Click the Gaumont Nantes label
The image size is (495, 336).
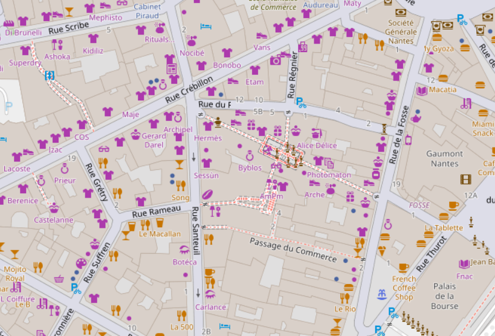pyautogui.click(x=444, y=158)
